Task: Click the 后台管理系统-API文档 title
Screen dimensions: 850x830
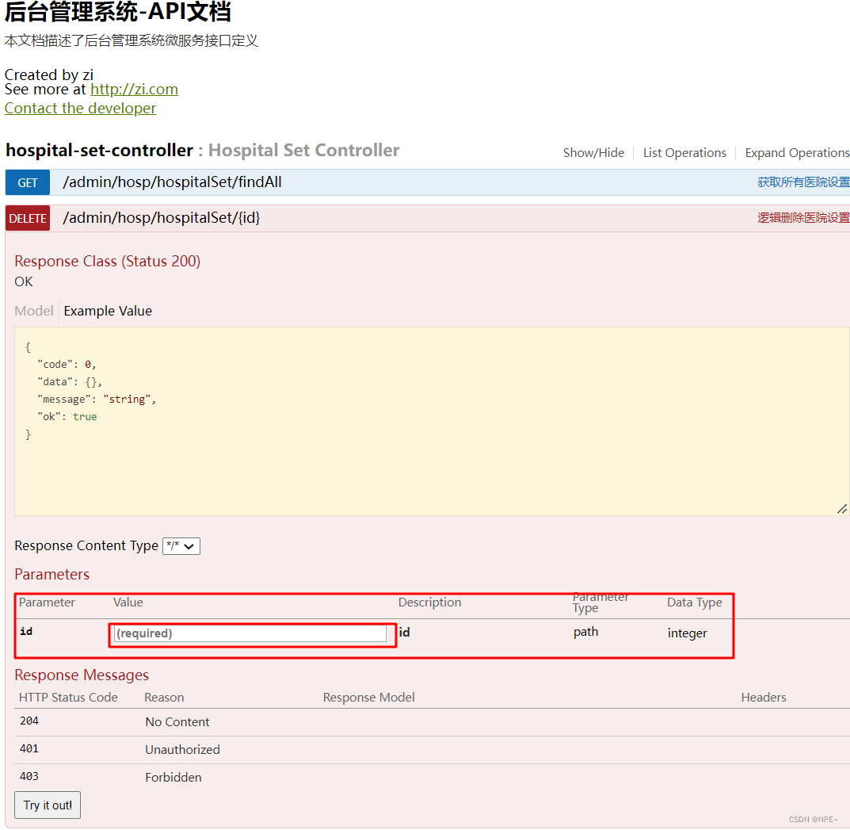Action: pos(118,12)
